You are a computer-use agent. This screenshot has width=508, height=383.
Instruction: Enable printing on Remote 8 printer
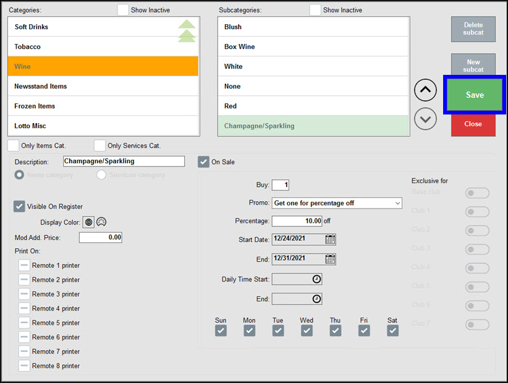coord(24,366)
